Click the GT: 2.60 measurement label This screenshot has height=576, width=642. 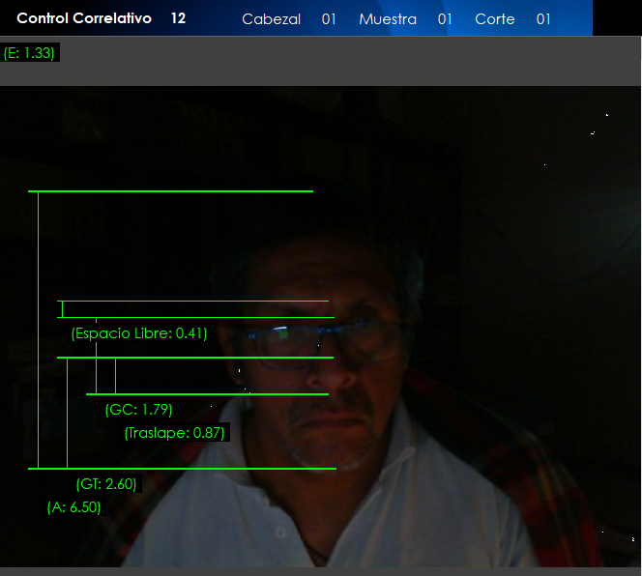pos(106,484)
